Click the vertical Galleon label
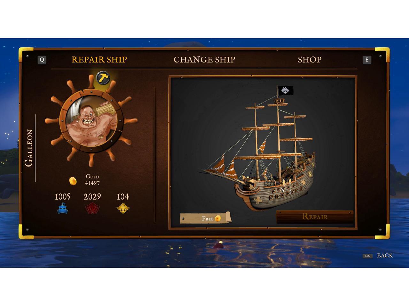The width and height of the screenshot is (409, 306). point(29,148)
